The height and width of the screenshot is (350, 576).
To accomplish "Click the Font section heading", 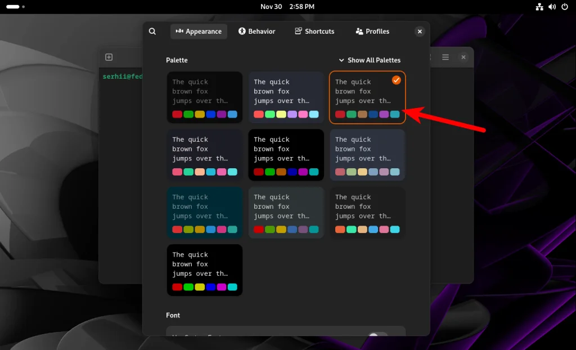I will [x=173, y=315].
